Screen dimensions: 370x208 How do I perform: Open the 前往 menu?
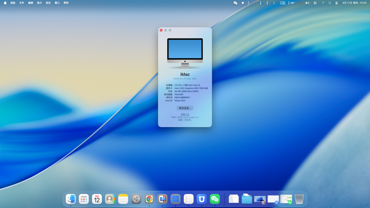[x=48, y=3]
